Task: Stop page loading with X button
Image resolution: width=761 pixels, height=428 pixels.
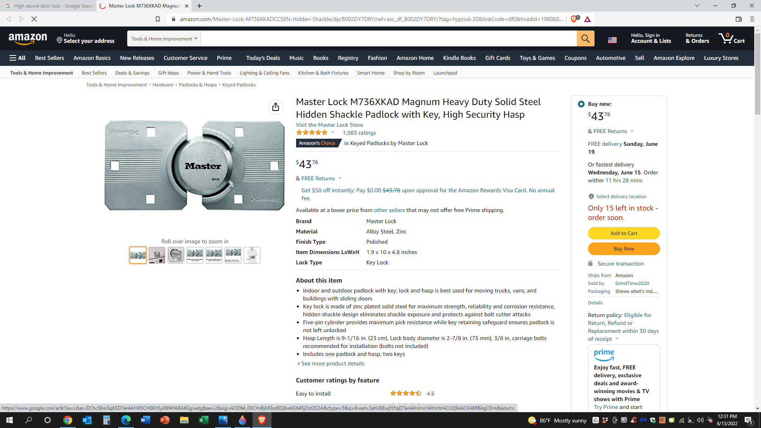Action: [34, 19]
